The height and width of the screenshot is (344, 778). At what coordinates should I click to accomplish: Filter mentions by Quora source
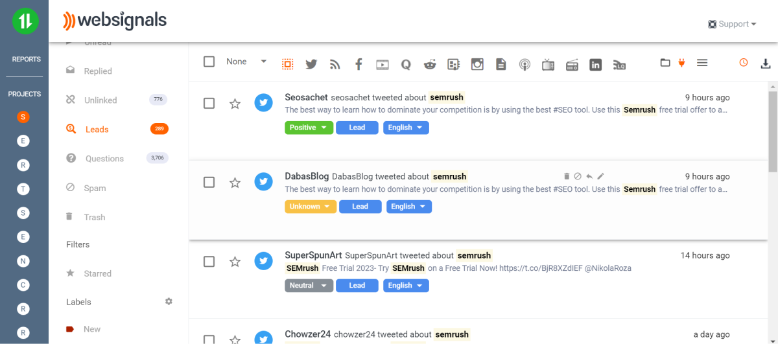406,64
